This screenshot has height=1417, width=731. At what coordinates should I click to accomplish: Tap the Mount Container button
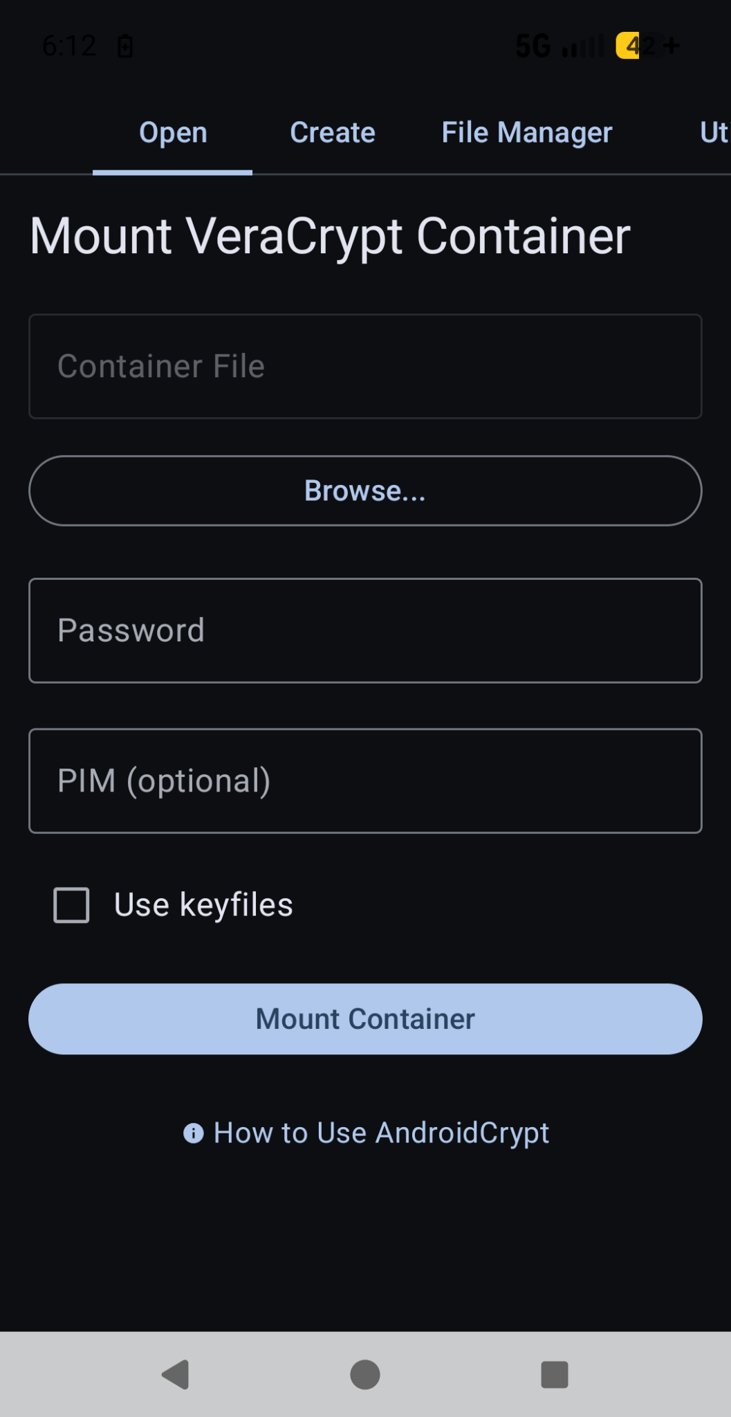[x=365, y=1019]
